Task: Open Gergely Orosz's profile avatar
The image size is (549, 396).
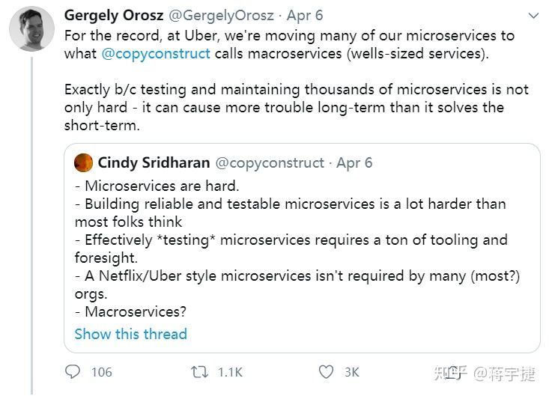Action: click(x=31, y=29)
